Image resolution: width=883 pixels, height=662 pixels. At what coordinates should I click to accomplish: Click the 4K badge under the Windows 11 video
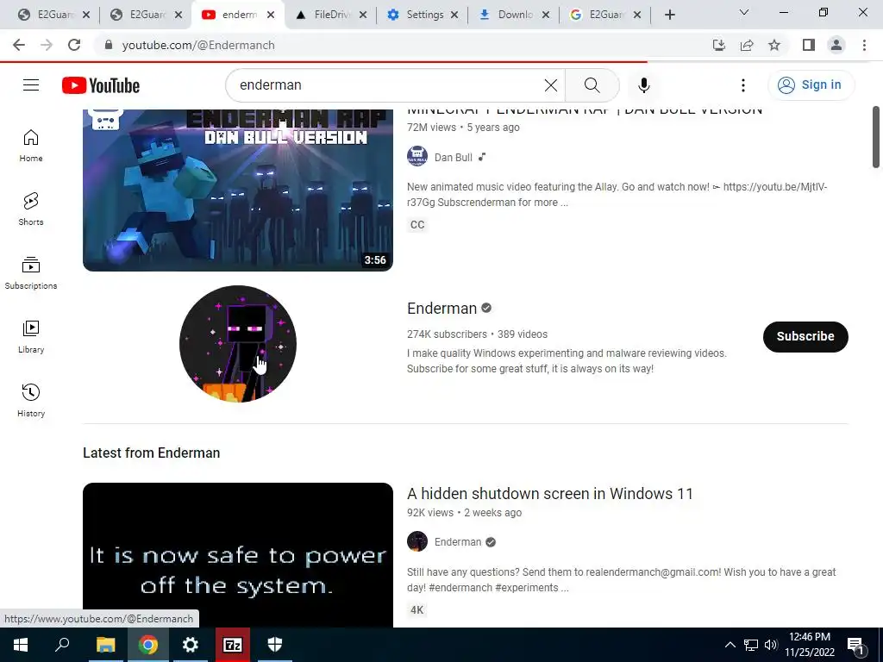(416, 610)
